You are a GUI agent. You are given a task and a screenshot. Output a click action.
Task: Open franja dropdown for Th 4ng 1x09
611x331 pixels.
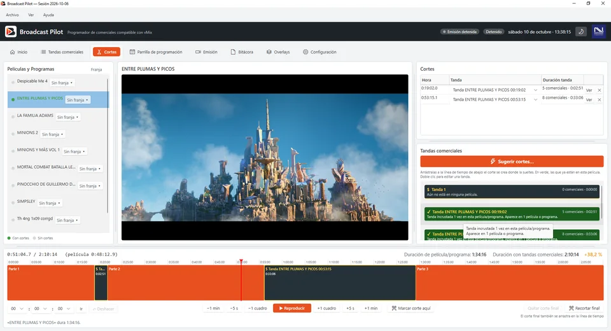coord(67,220)
